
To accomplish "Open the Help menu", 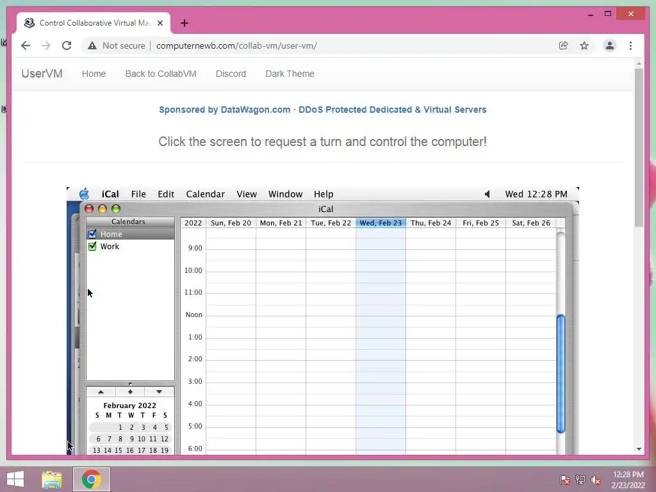I will click(x=324, y=194).
